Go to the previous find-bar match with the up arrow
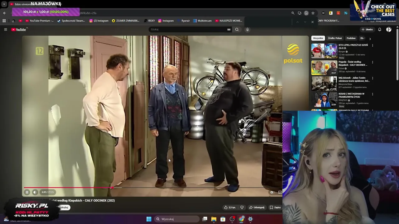This screenshot has width=399, height=224. tap(297, 22)
